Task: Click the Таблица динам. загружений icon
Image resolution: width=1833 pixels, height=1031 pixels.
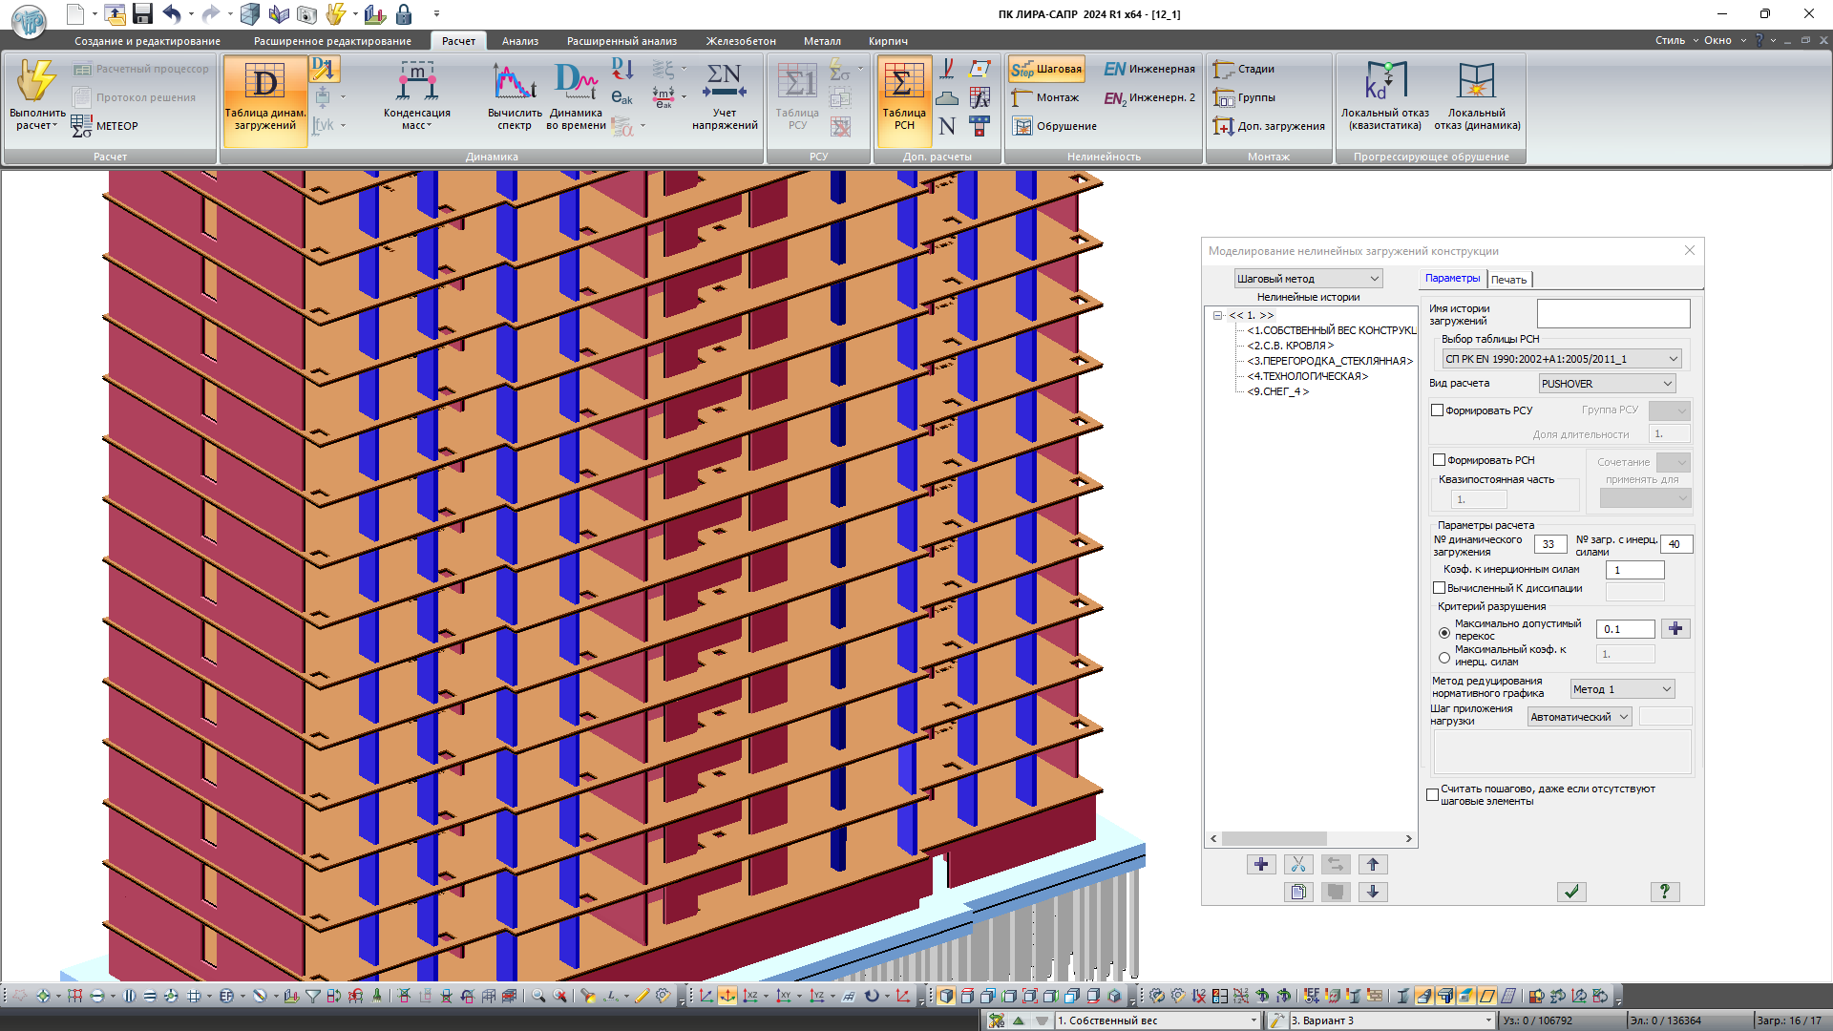Action: pos(264,83)
